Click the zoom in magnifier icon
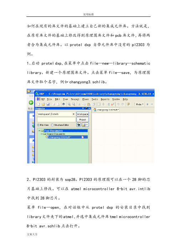 tap(69, 104)
